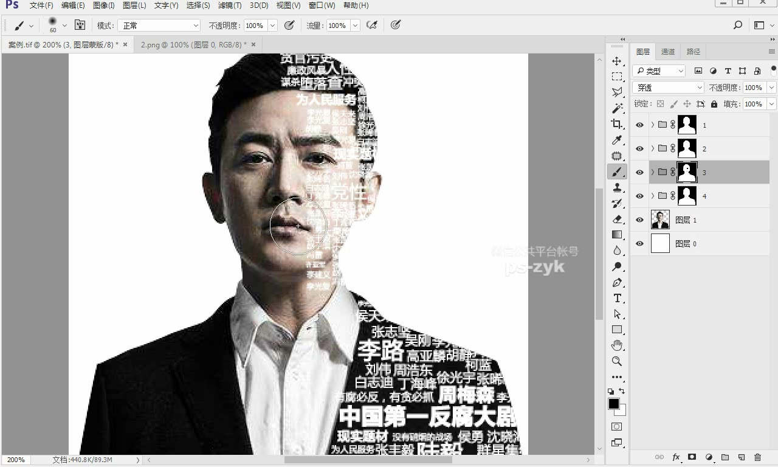Click the layer opacity 100% field

754,88
